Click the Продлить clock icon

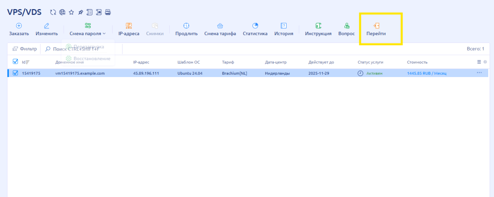(186, 26)
